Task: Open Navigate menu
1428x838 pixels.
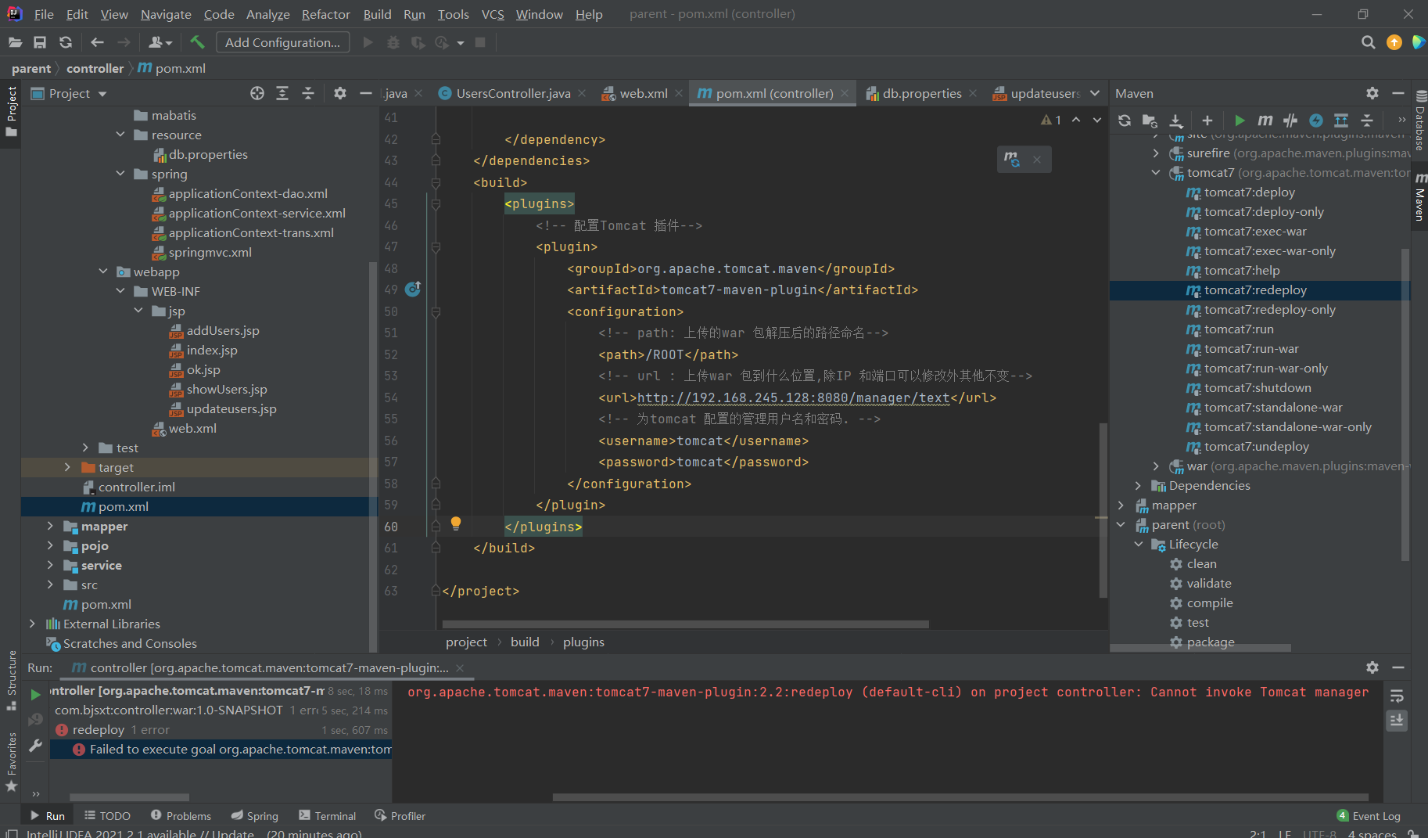Action: [166, 14]
